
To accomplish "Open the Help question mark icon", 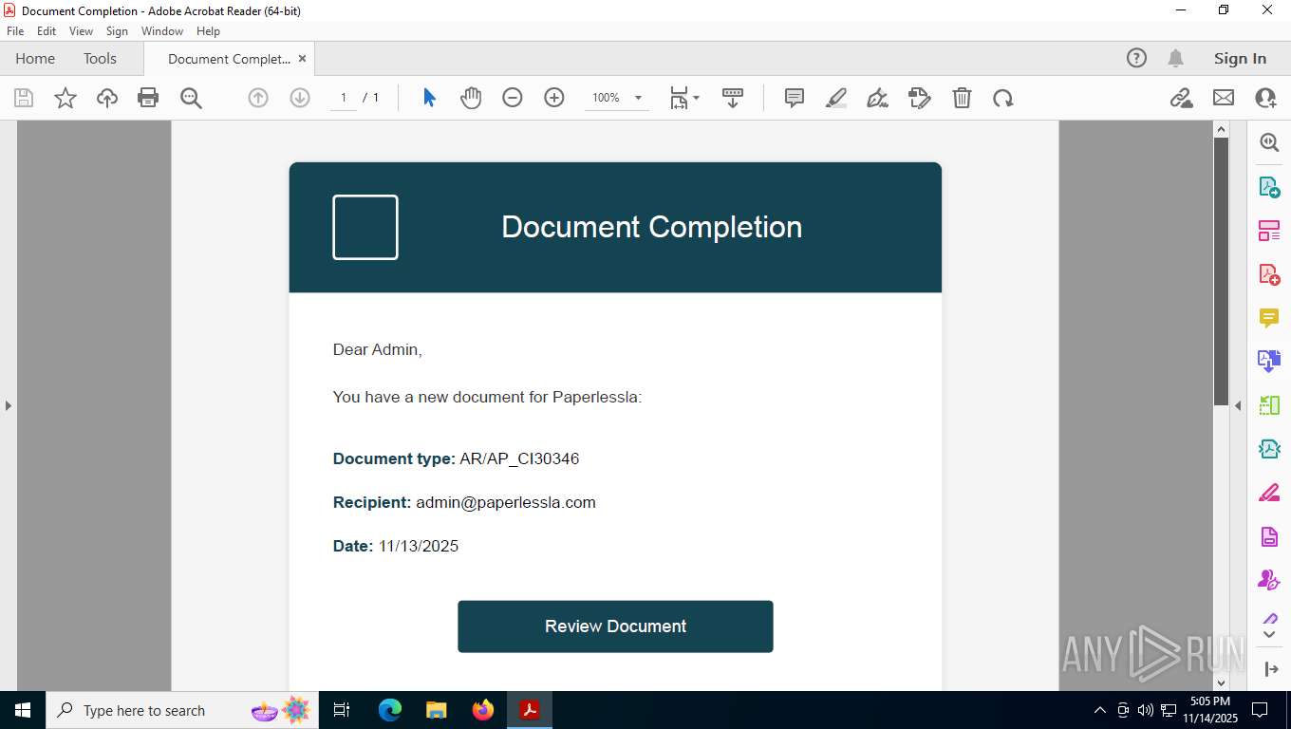I will point(1136,58).
